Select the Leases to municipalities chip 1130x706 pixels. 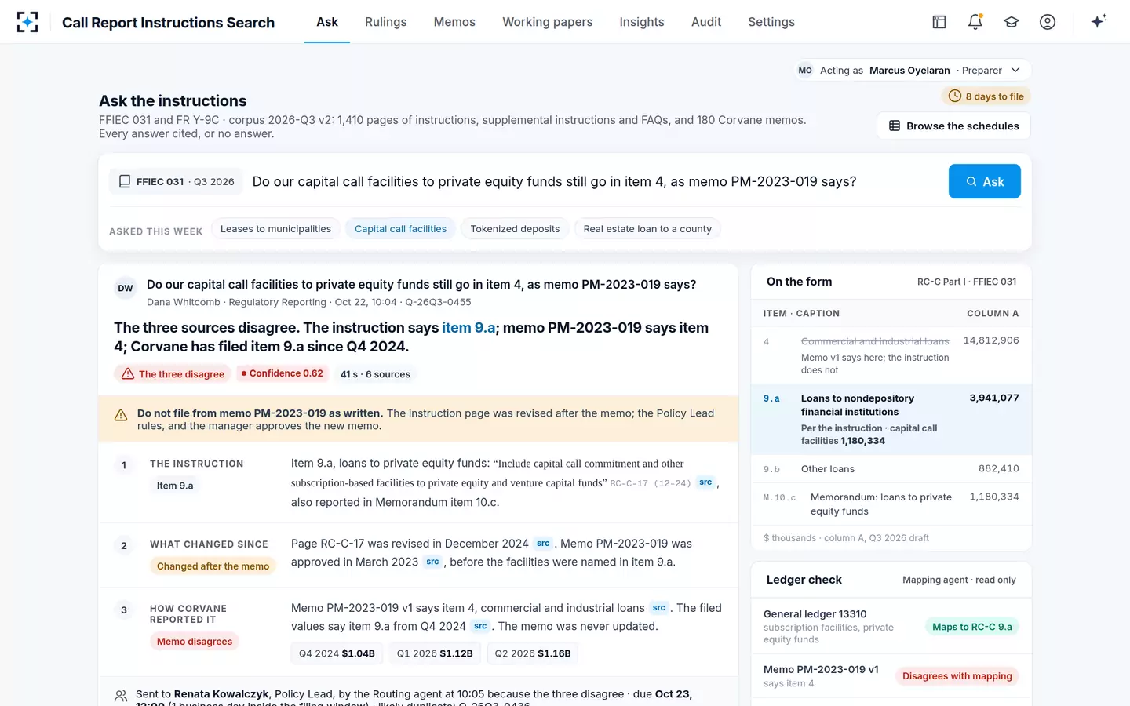[275, 229]
